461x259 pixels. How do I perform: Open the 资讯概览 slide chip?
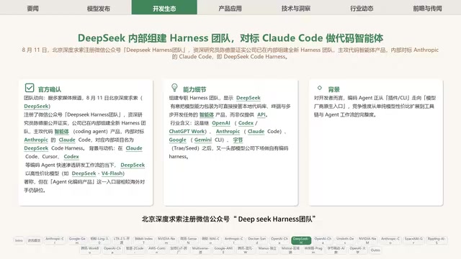tap(34, 240)
